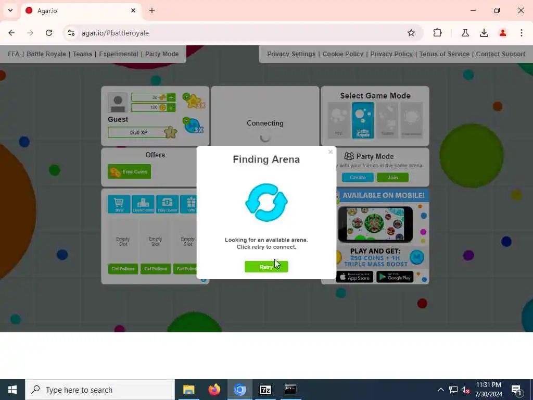
Task: Select the FFA game mode tile
Action: click(x=338, y=120)
